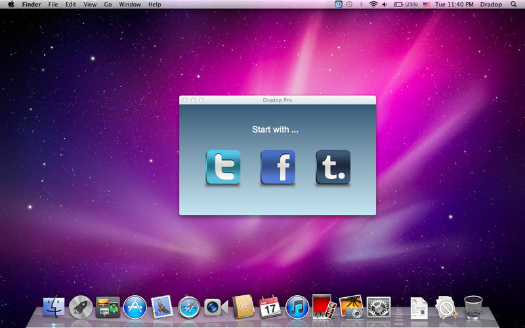Open the Go menu
The height and width of the screenshot is (328, 525).
pyautogui.click(x=108, y=5)
